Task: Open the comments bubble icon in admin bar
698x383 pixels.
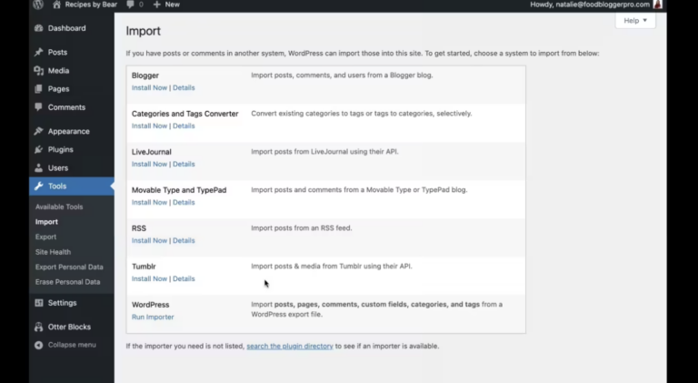Action: tap(130, 5)
